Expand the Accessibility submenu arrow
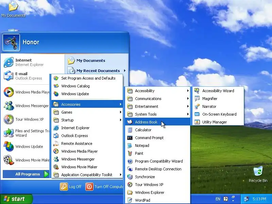This screenshot has height=204, width=272. click(x=188, y=91)
